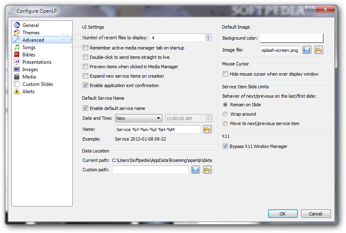Viewport: 346px width, 233px height.
Task: Revert default image file to original
Action: tap(319, 50)
